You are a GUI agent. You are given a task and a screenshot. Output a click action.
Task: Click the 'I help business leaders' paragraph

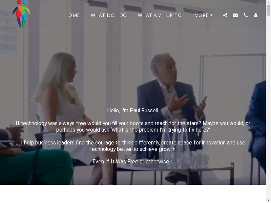(x=133, y=146)
